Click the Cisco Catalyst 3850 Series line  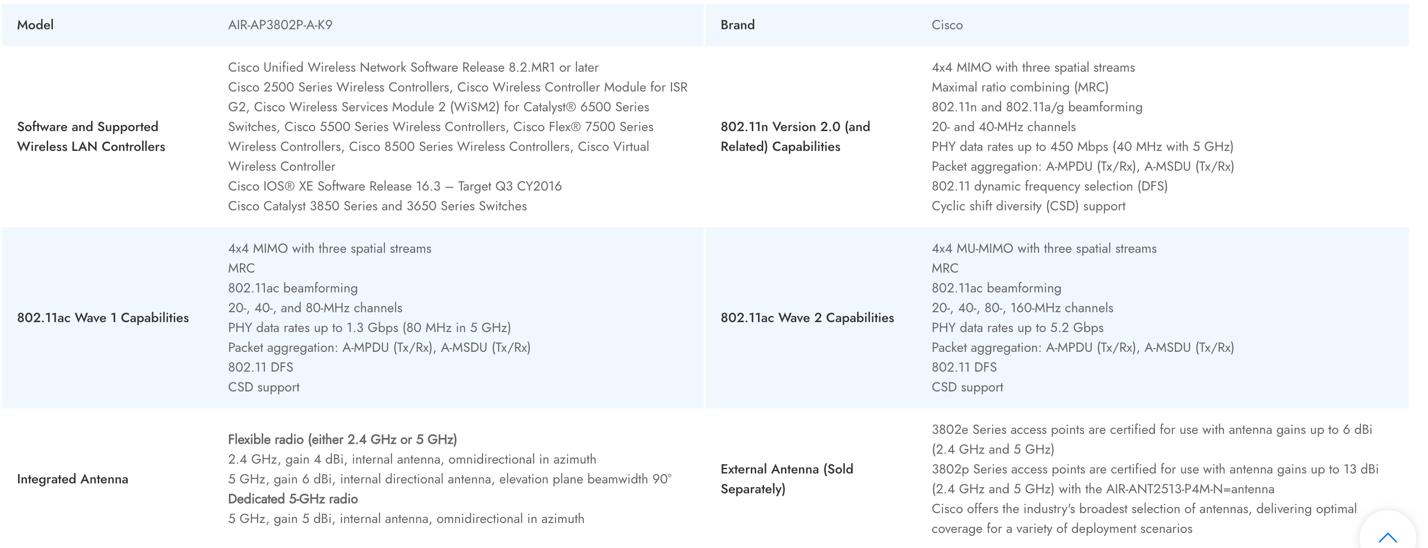pos(377,207)
